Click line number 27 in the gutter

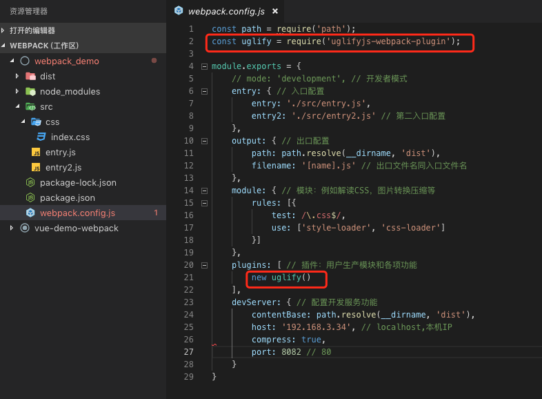(x=189, y=352)
